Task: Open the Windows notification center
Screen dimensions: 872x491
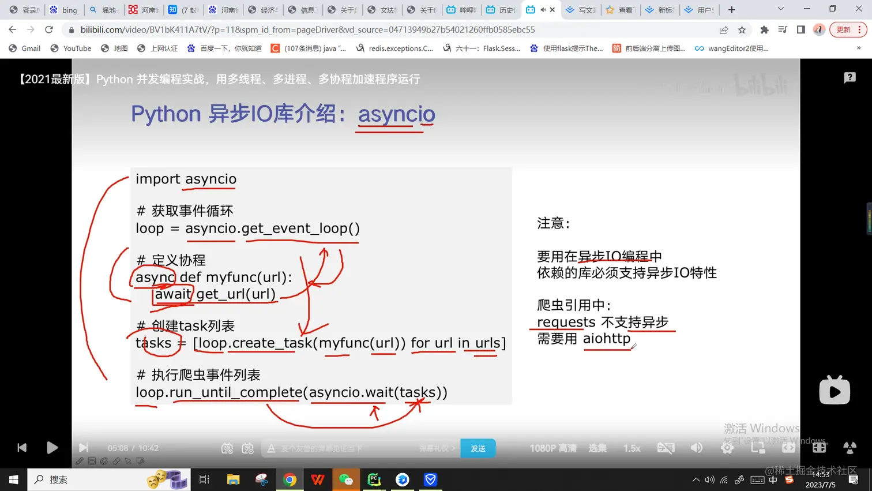Action: pos(854,479)
